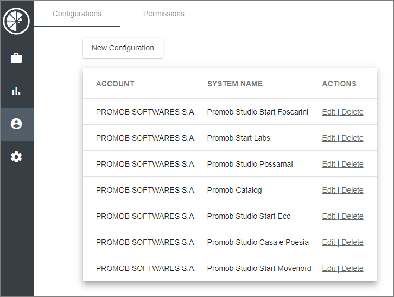Delete Promob Studio Start Eco configuration
The height and width of the screenshot is (297, 394).
coord(352,216)
